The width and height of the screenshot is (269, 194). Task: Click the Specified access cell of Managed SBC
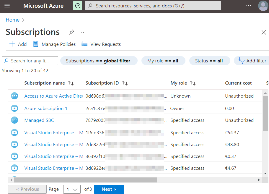[x=187, y=120]
